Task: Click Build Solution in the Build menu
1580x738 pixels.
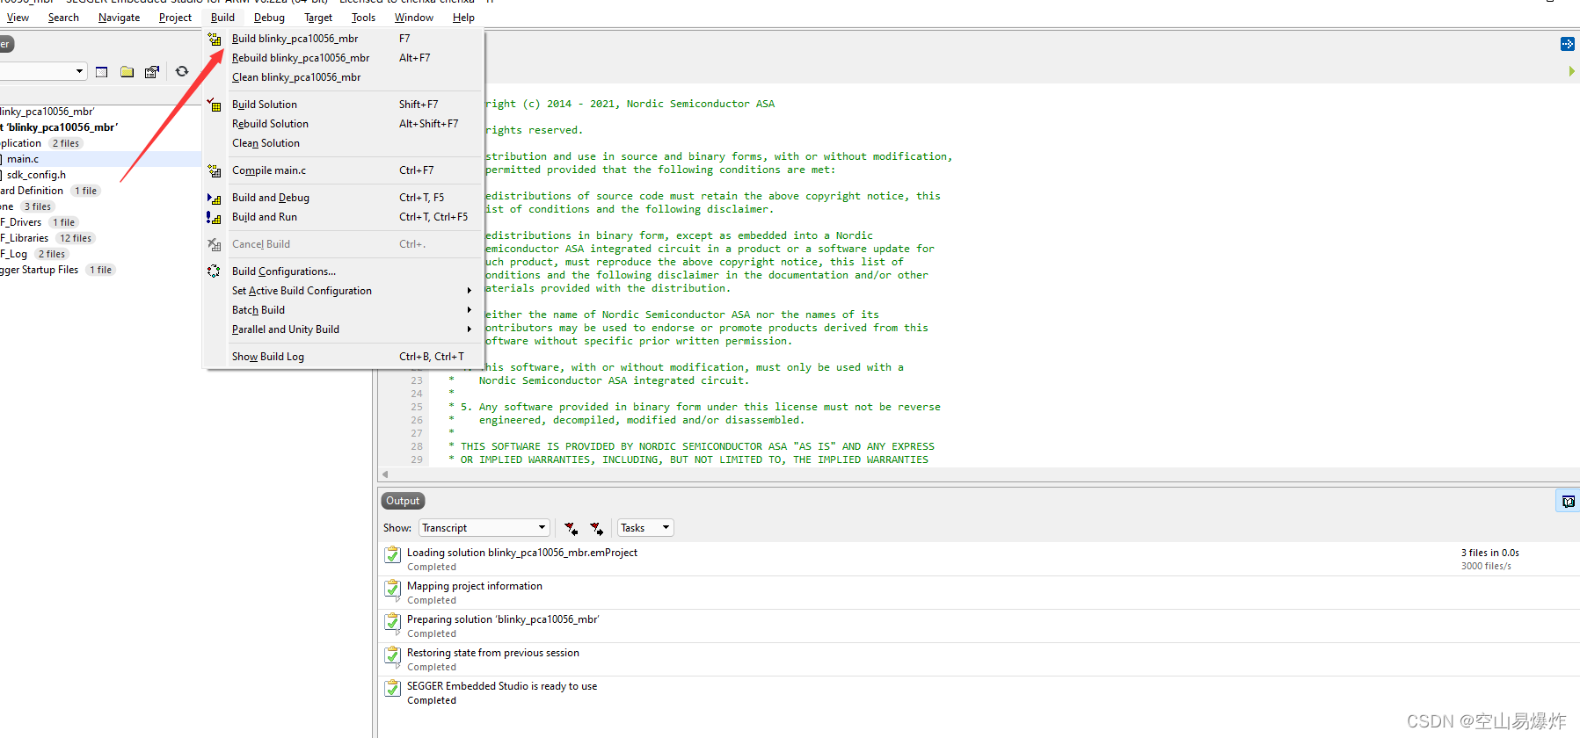Action: tap(344, 105)
